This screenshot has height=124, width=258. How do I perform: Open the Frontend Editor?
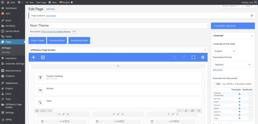[x=57, y=40]
